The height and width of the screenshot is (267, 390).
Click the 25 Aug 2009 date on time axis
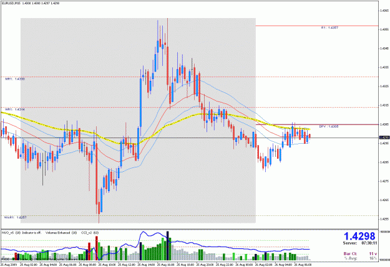9,265
